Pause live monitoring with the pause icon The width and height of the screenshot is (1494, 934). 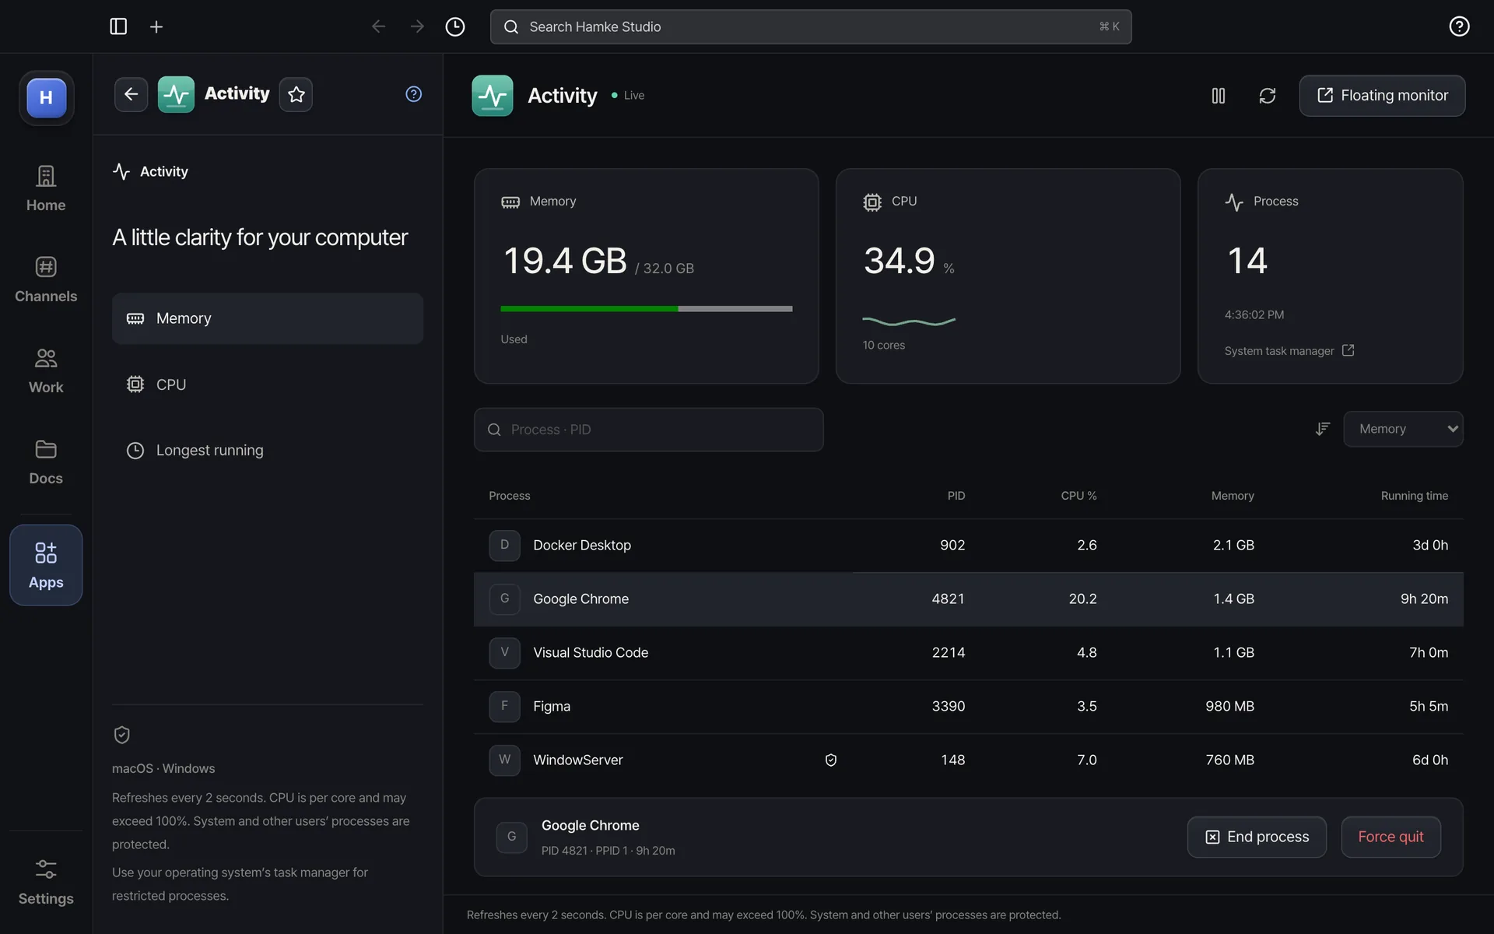[1219, 96]
